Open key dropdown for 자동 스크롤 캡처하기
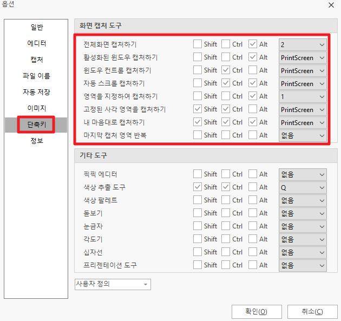The image size is (341, 321). tap(303, 83)
